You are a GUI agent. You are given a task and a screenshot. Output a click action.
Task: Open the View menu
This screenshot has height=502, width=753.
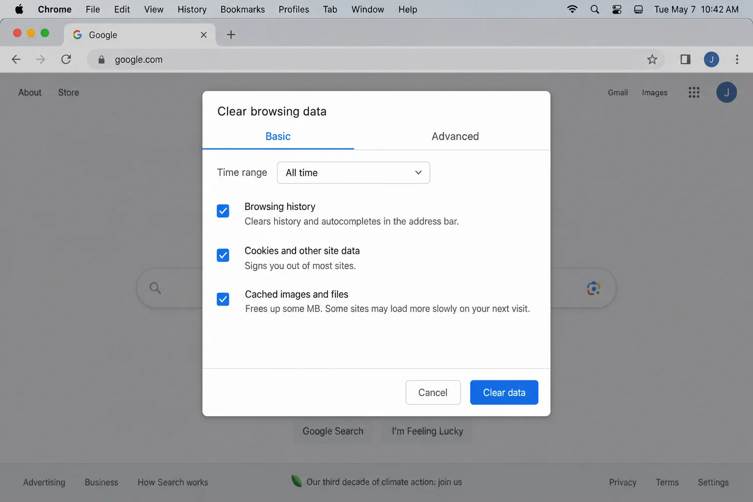click(x=154, y=9)
